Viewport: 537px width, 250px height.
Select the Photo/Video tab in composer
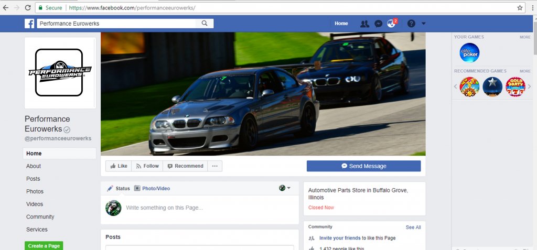point(152,188)
